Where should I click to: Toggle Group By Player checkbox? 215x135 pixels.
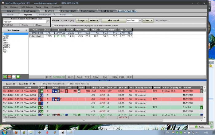34,25
